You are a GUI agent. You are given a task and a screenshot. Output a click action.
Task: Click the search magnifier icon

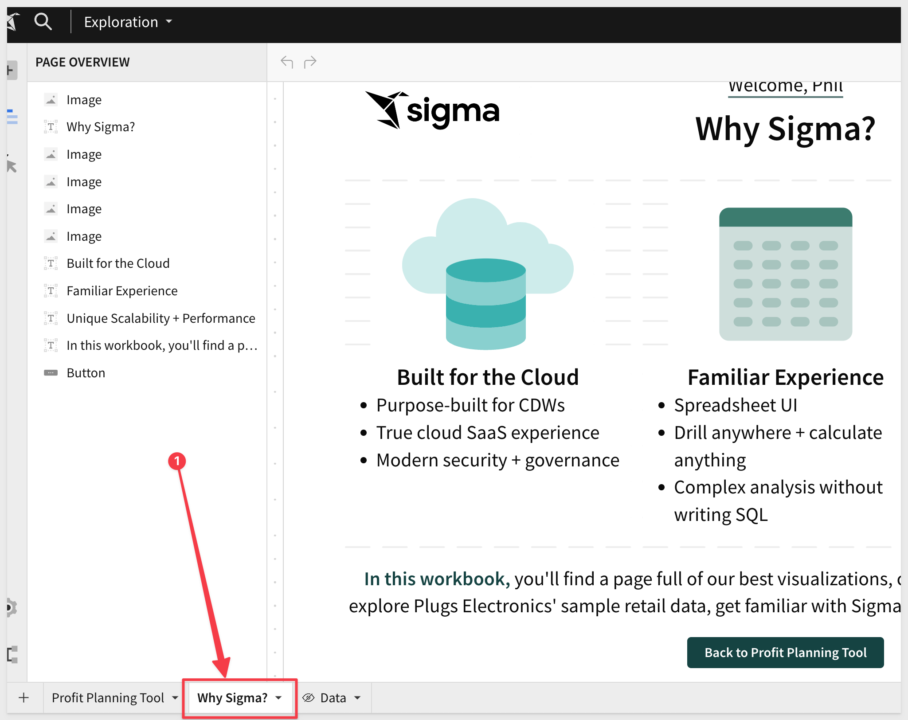point(43,21)
